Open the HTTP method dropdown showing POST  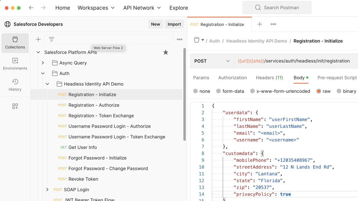click(212, 60)
